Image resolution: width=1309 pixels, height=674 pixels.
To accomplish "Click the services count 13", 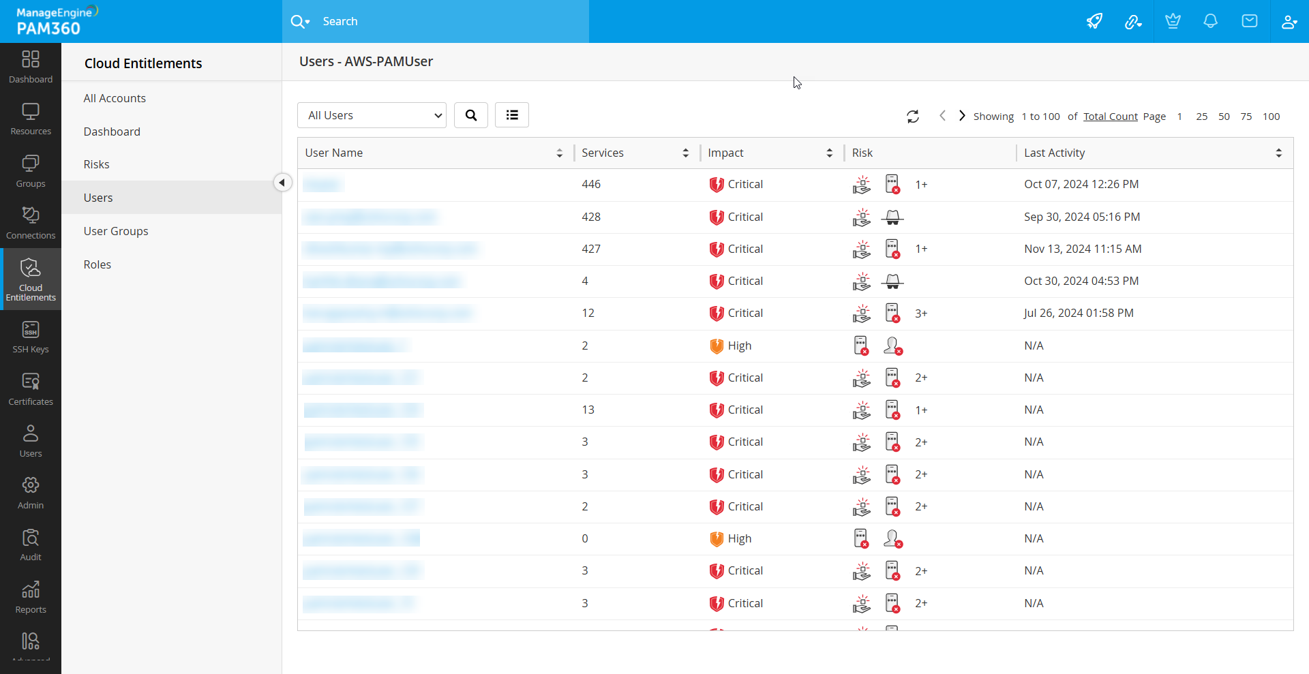I will pyautogui.click(x=588, y=410).
